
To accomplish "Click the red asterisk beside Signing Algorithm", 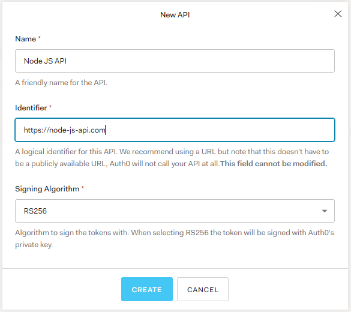I will click(x=83, y=187).
